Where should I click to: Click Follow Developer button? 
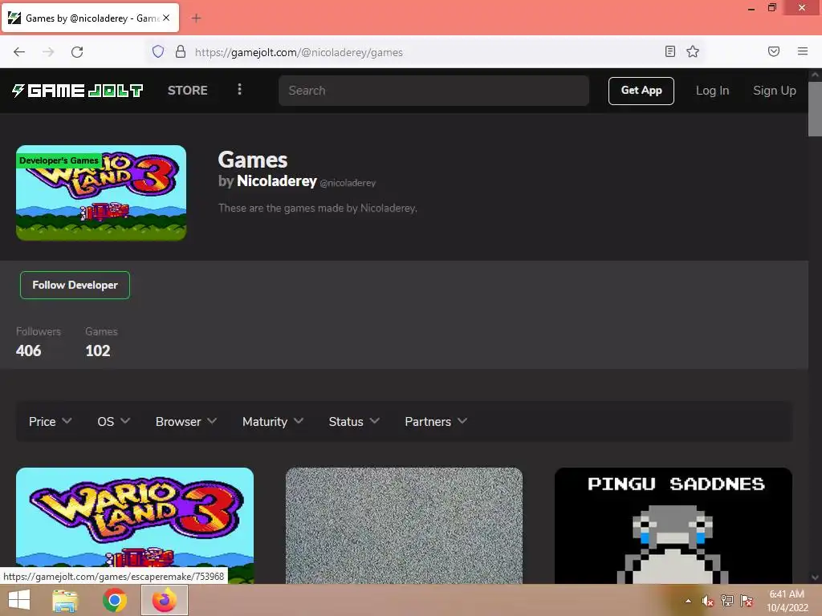click(x=75, y=285)
